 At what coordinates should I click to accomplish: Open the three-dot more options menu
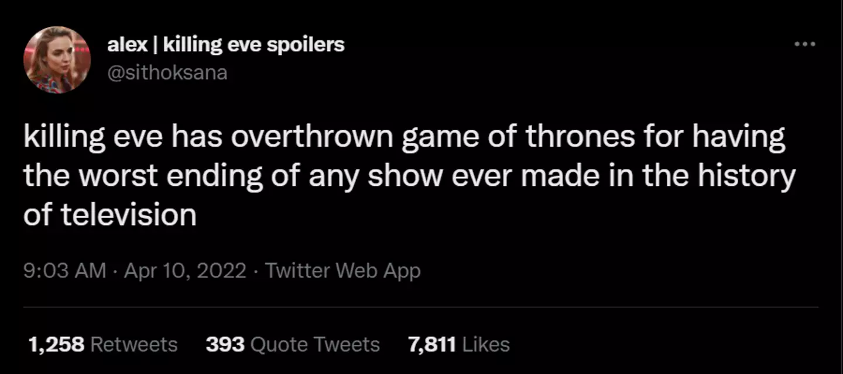[804, 44]
